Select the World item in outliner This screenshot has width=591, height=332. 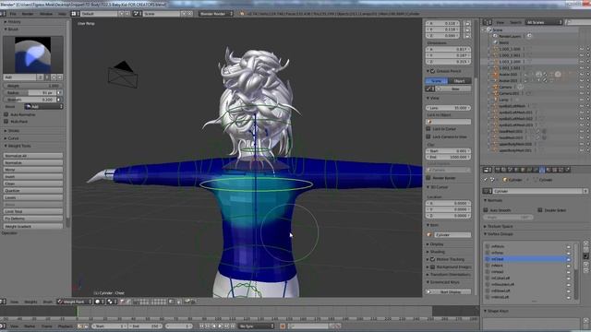click(x=503, y=42)
